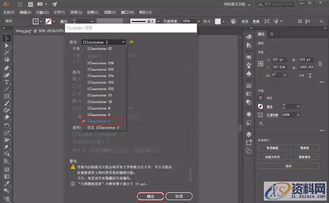
Task: Click the 重新着色 button
Action: click(304, 157)
